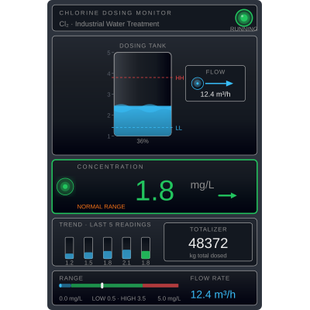Click the blue flow direction arrow
The image size is (310, 310).
coord(219,84)
